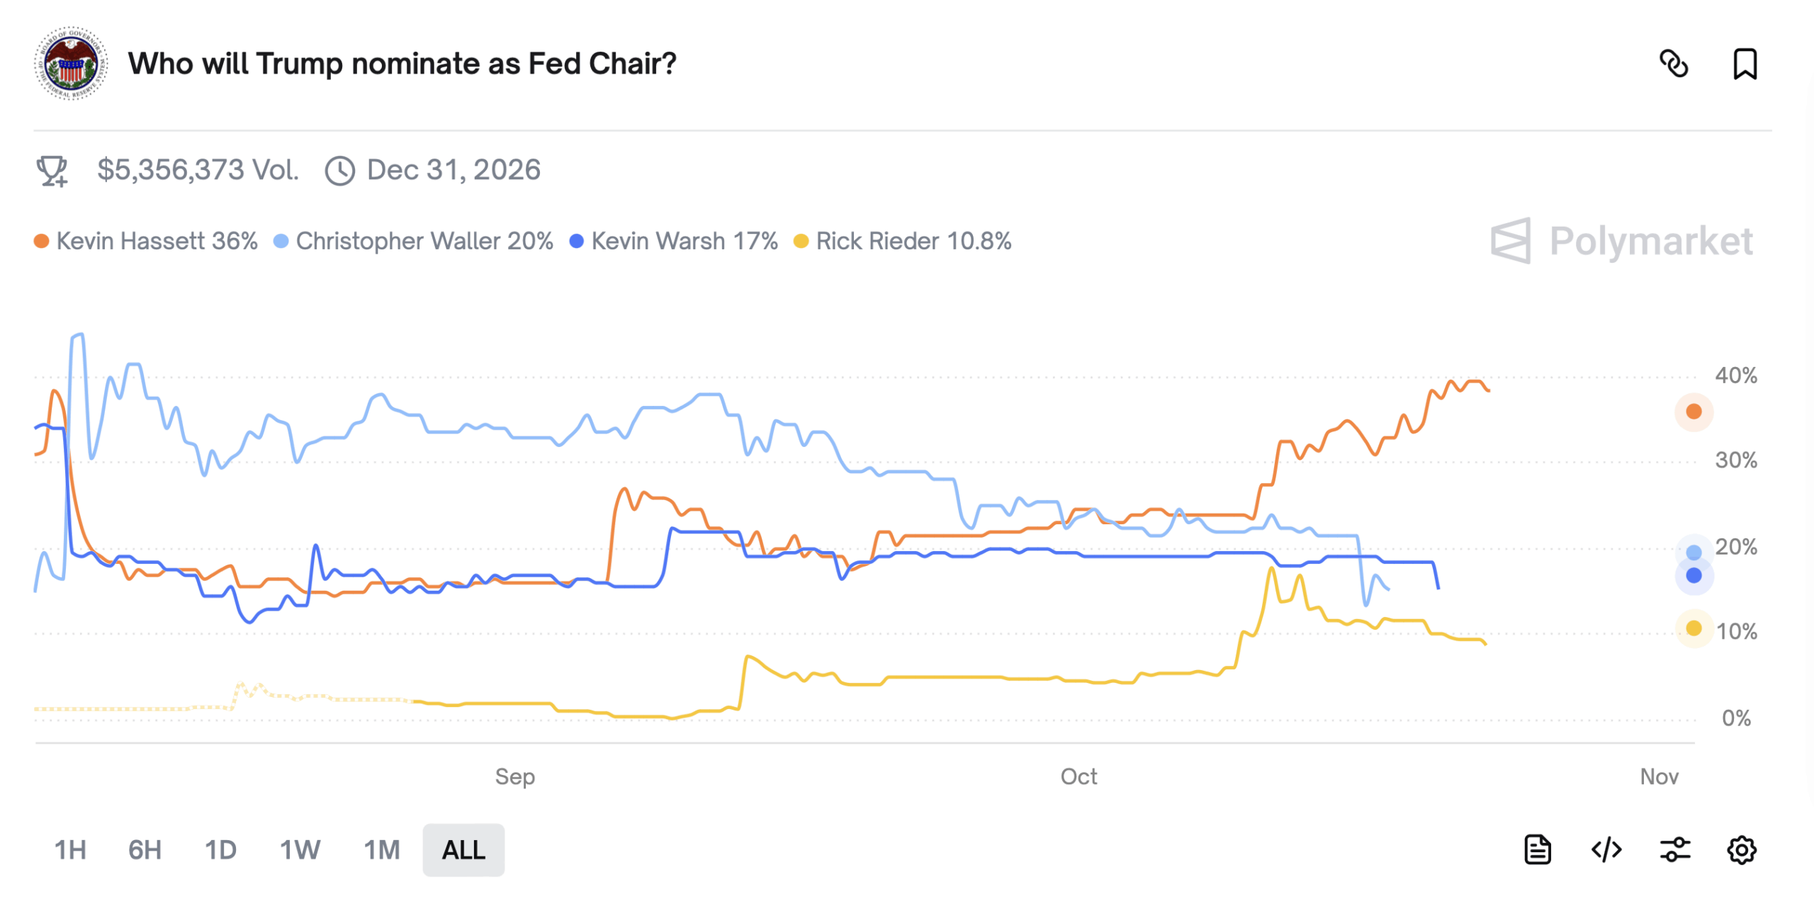
Task: Switch to the 1D time range
Action: coord(220,849)
